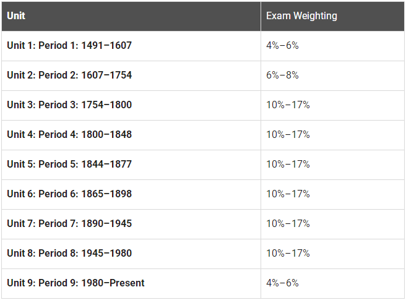Select Unit 4: Period 4: 1800–1848 cell

pyautogui.click(x=131, y=135)
